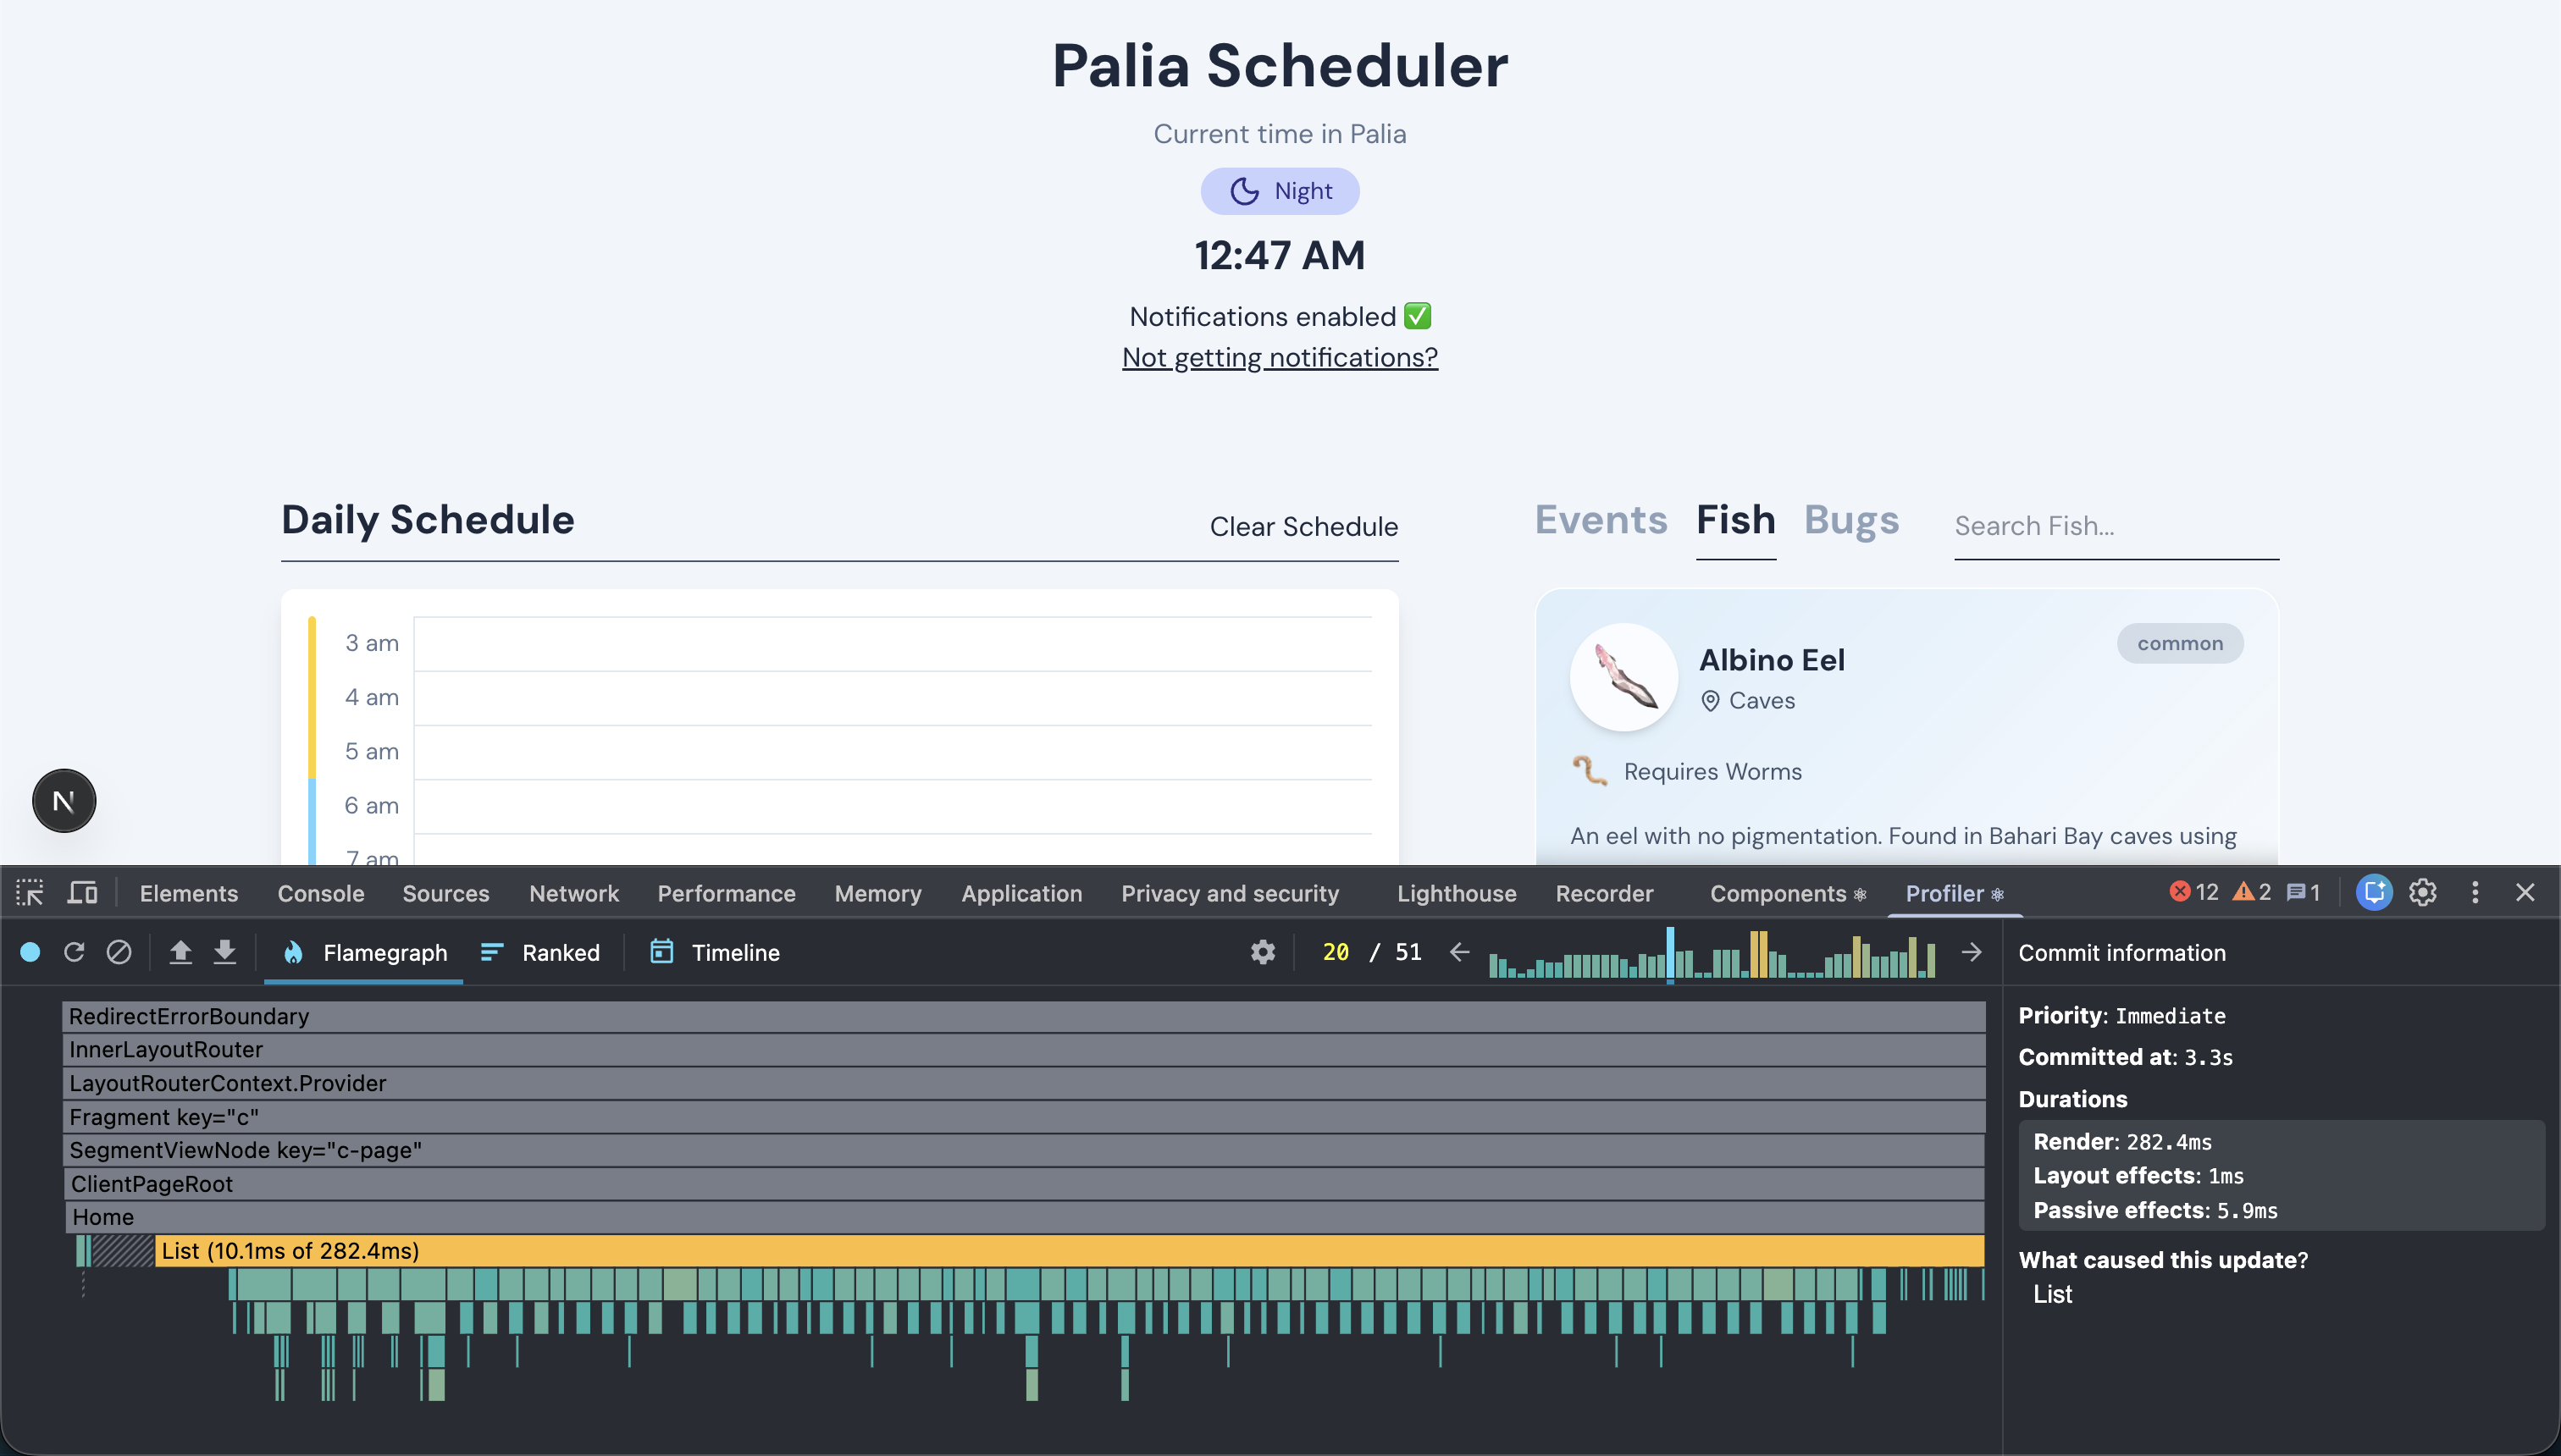Screen dimensions: 2561x1456
Task: Open DevTools settings via top-right gear
Action: pyautogui.click(x=2423, y=892)
